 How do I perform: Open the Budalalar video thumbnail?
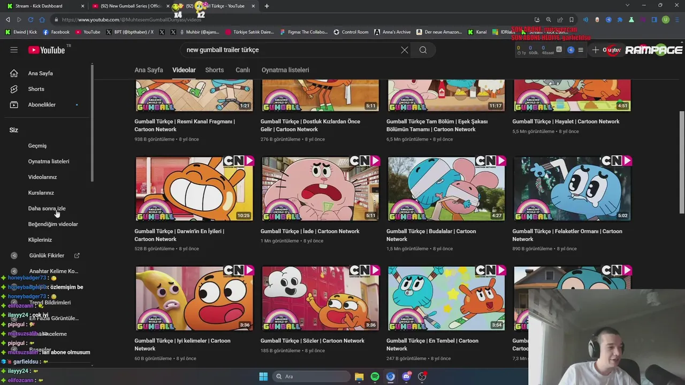[446, 188]
